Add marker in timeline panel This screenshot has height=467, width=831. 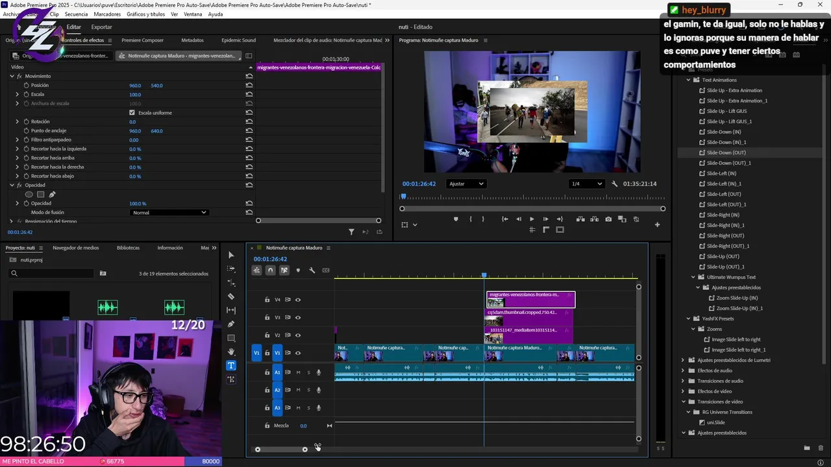(x=298, y=270)
